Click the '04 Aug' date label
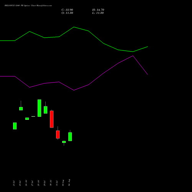The height and width of the screenshot is (192, 192). [69, 183]
